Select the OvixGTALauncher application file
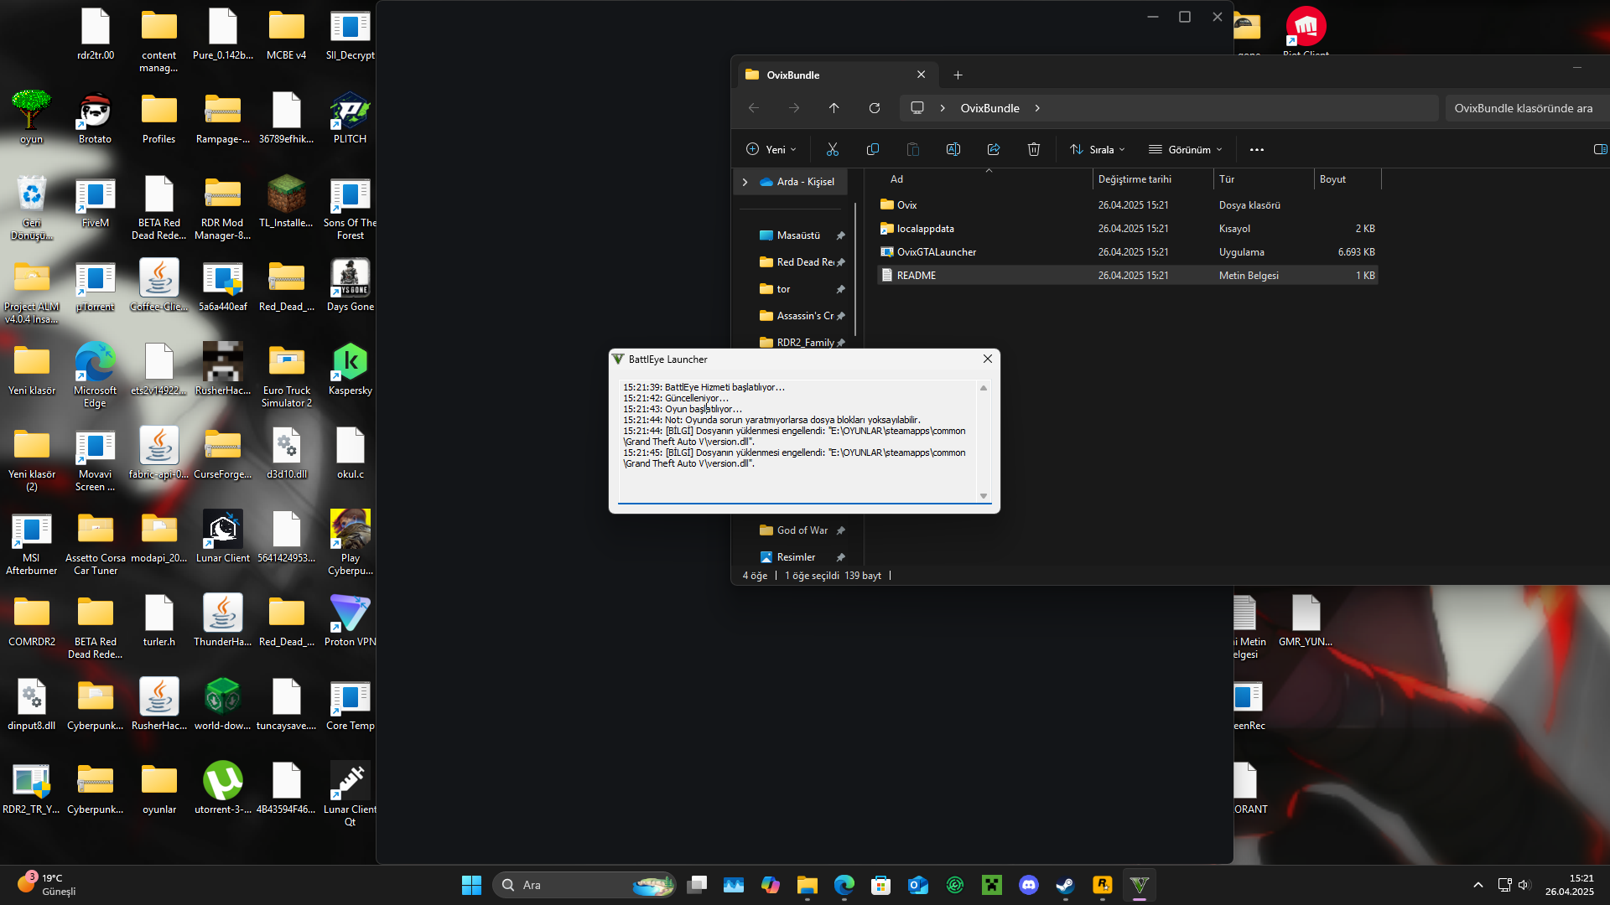 936,252
